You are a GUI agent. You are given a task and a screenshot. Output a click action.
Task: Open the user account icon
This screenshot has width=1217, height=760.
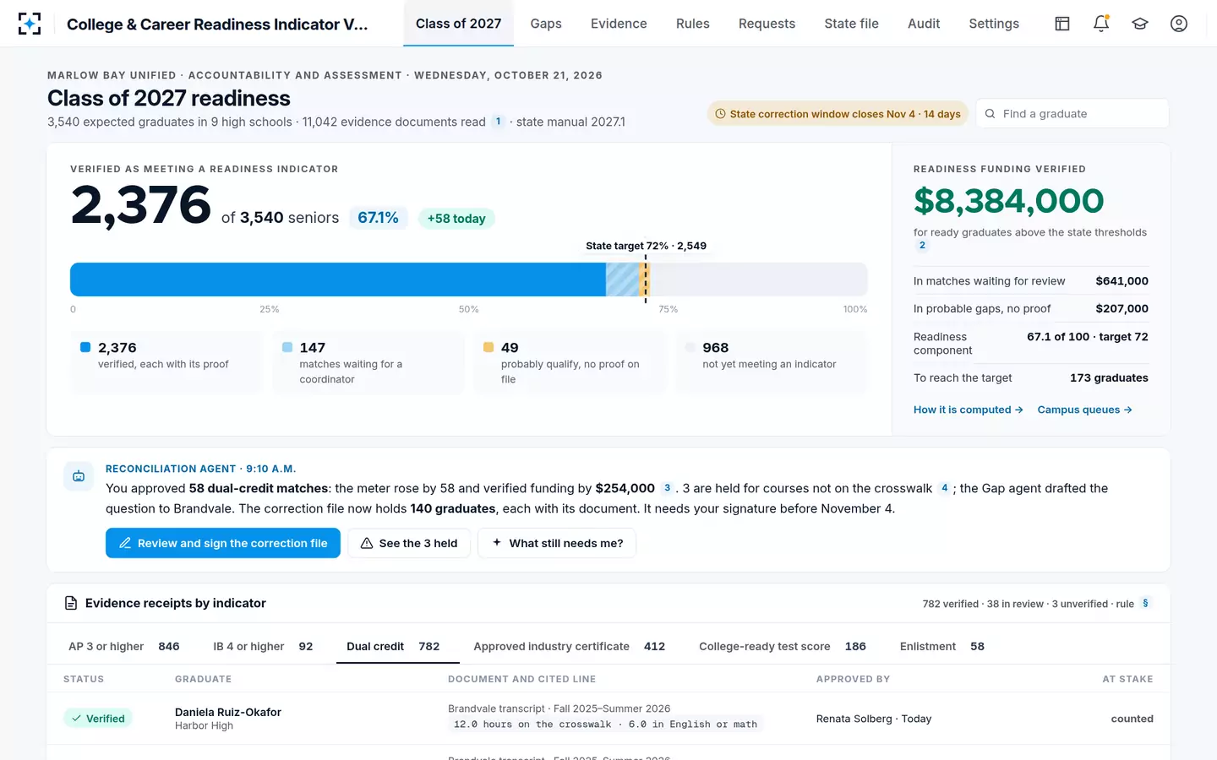pos(1179,24)
